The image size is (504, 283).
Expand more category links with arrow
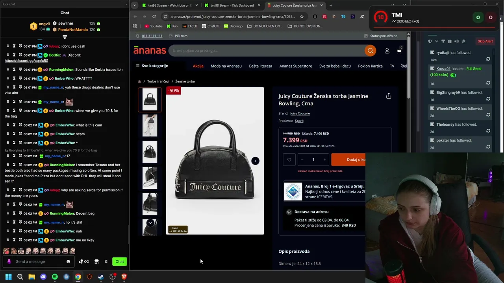[x=402, y=66]
